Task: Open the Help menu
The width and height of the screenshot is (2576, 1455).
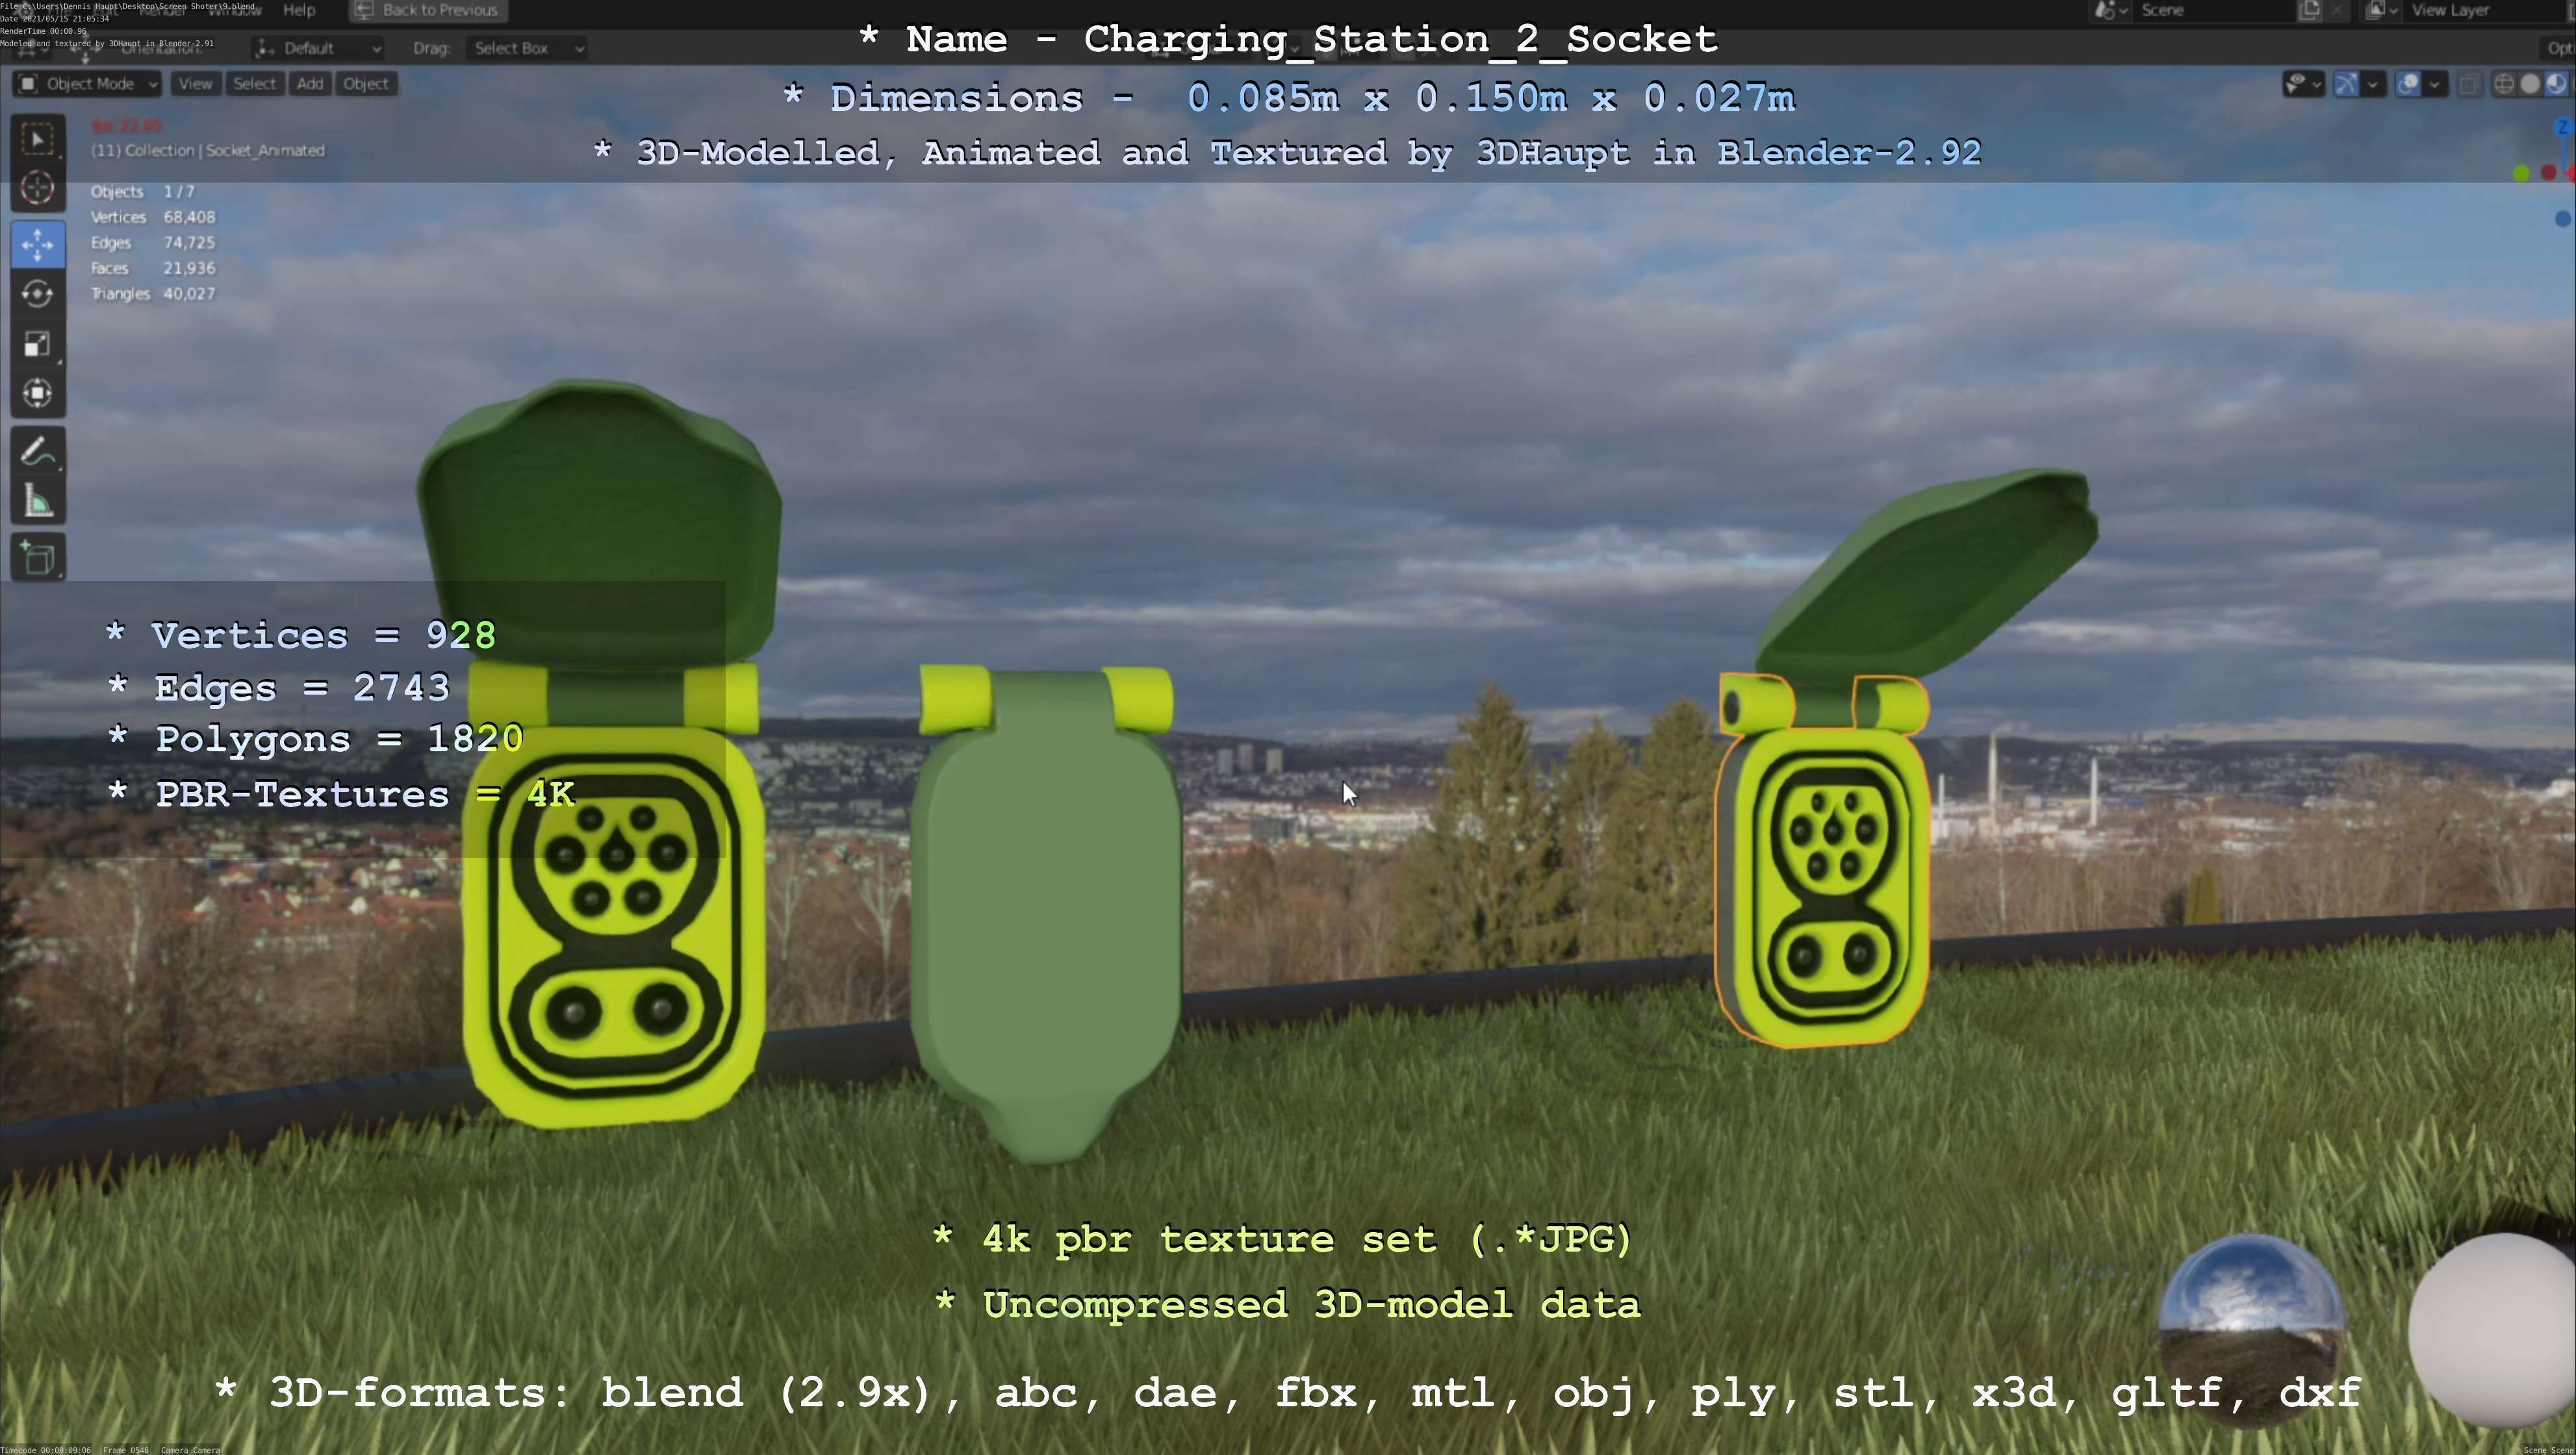Action: click(299, 10)
